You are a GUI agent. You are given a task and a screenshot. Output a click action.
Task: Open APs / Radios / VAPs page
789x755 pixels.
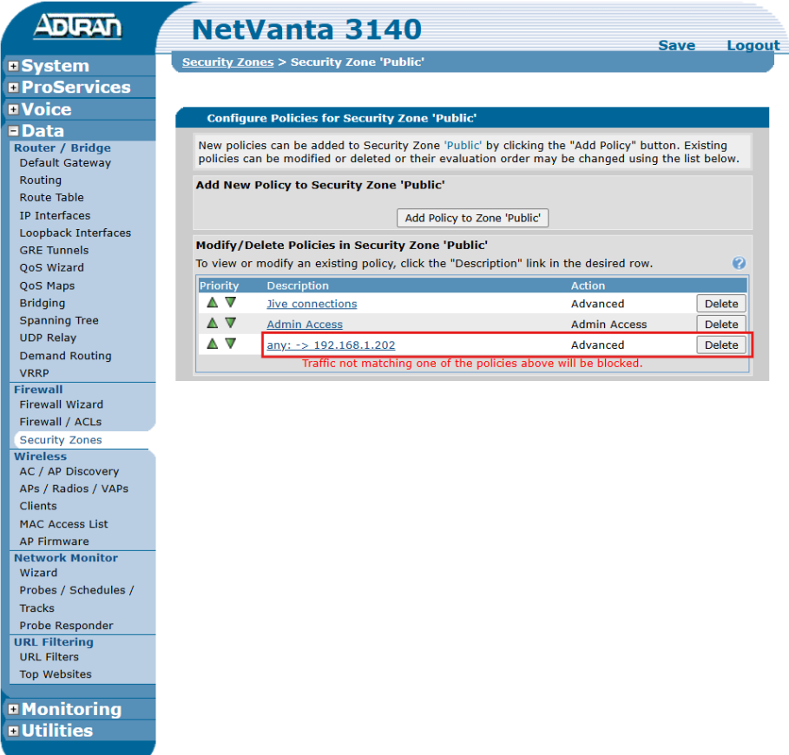point(74,489)
